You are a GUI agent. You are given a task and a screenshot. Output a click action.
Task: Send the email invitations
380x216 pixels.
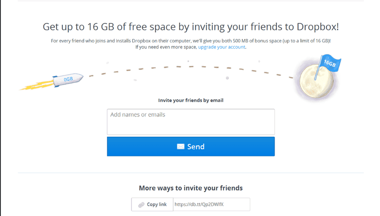pos(191,147)
